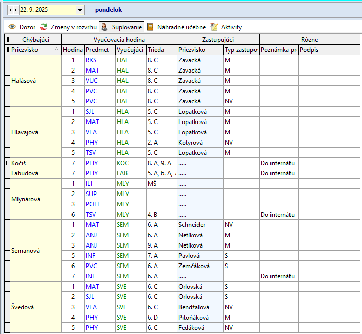Switch to the Aktivity tab
The width and height of the screenshot is (362, 334).
[x=226, y=27]
